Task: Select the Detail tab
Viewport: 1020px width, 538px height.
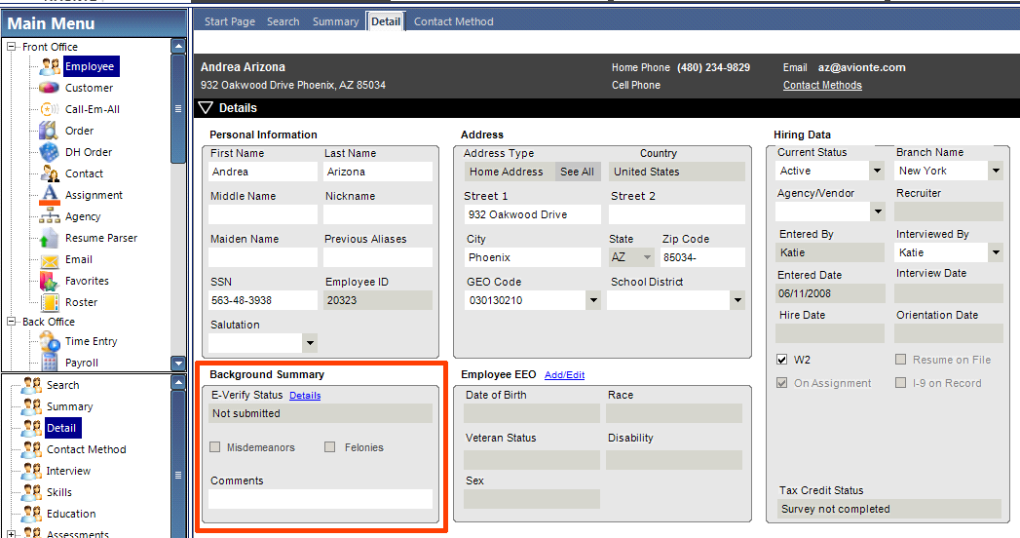Action: [386, 21]
